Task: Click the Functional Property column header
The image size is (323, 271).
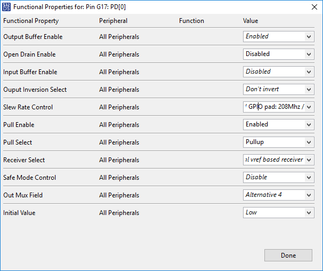Action: [31, 21]
